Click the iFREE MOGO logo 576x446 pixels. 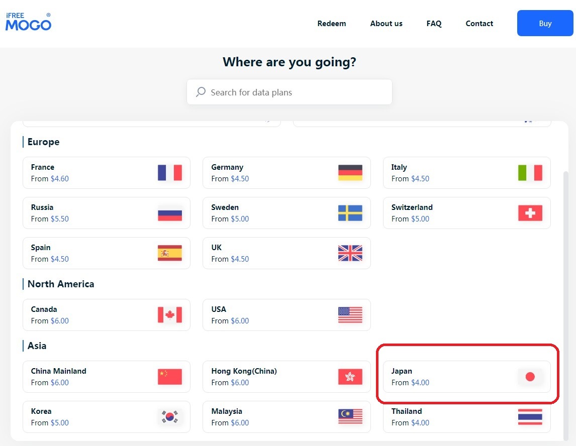tap(28, 22)
